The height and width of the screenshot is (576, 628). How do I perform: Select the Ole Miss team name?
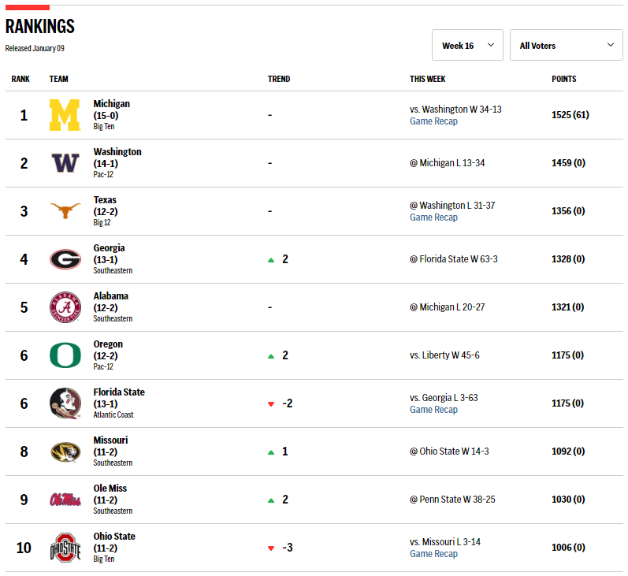coord(110,489)
